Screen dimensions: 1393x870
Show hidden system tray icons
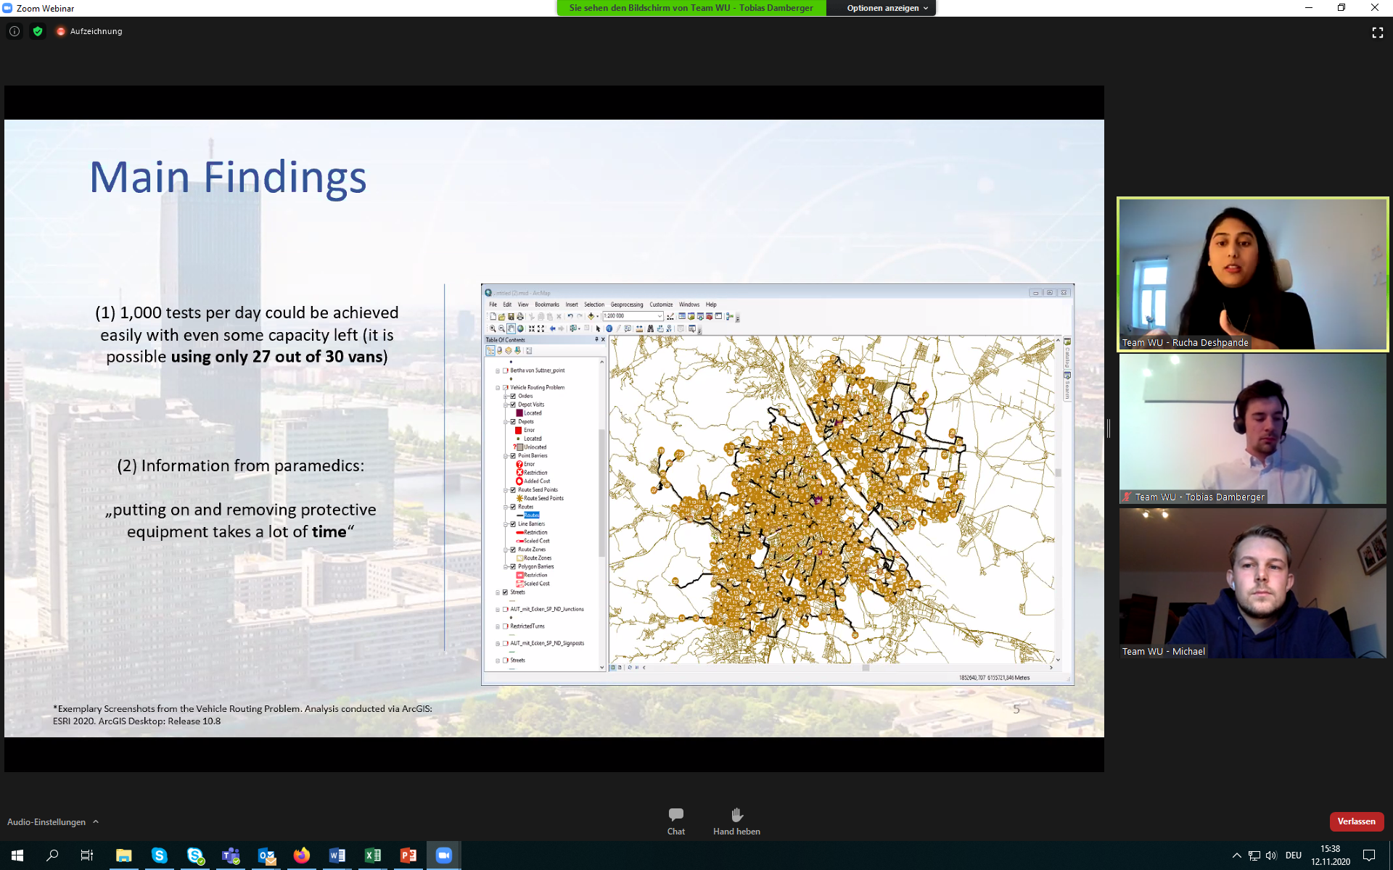tap(1236, 855)
